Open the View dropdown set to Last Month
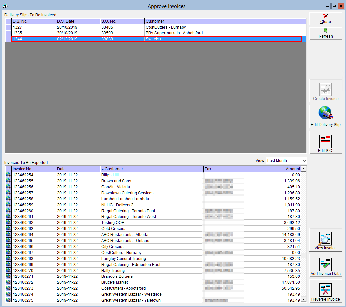Image resolution: width=346 pixels, height=307 pixels. point(286,161)
